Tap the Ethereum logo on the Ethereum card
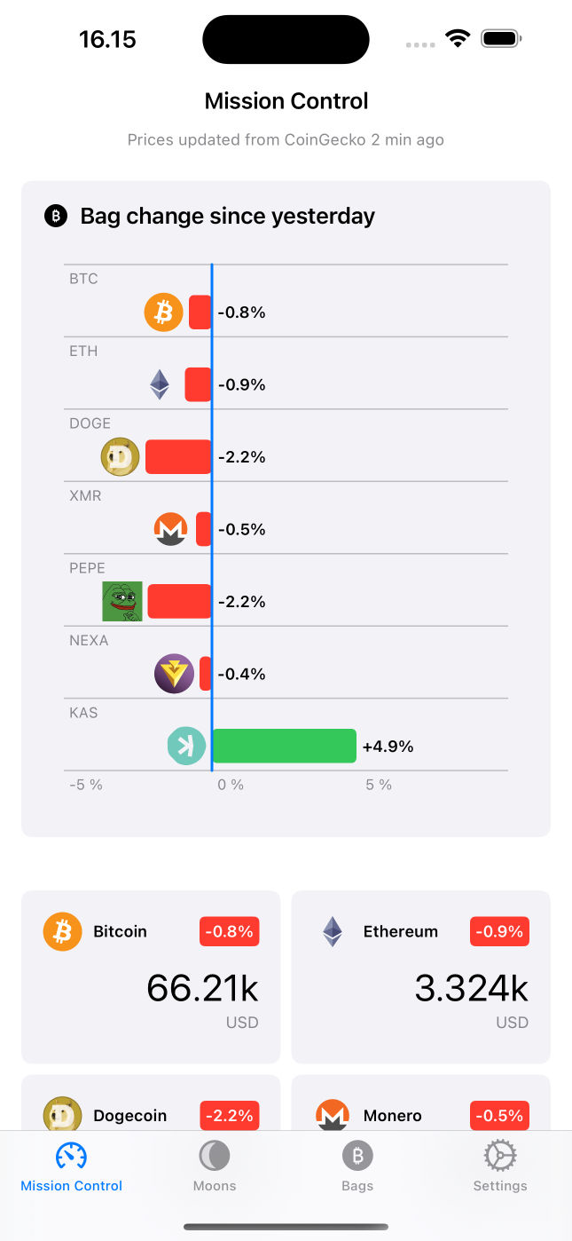The height and width of the screenshot is (1241, 572). coord(333,932)
